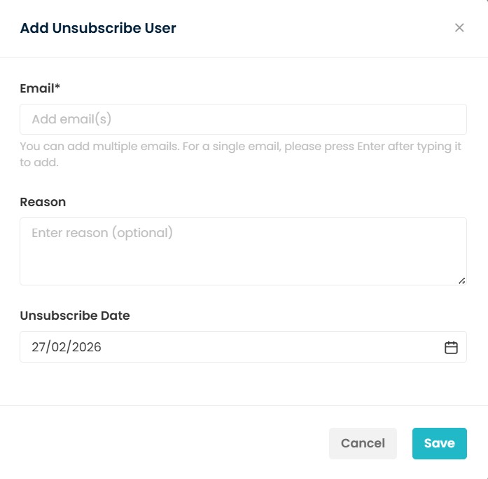Select the day '27' in the date
The width and height of the screenshot is (488, 479).
tap(39, 347)
